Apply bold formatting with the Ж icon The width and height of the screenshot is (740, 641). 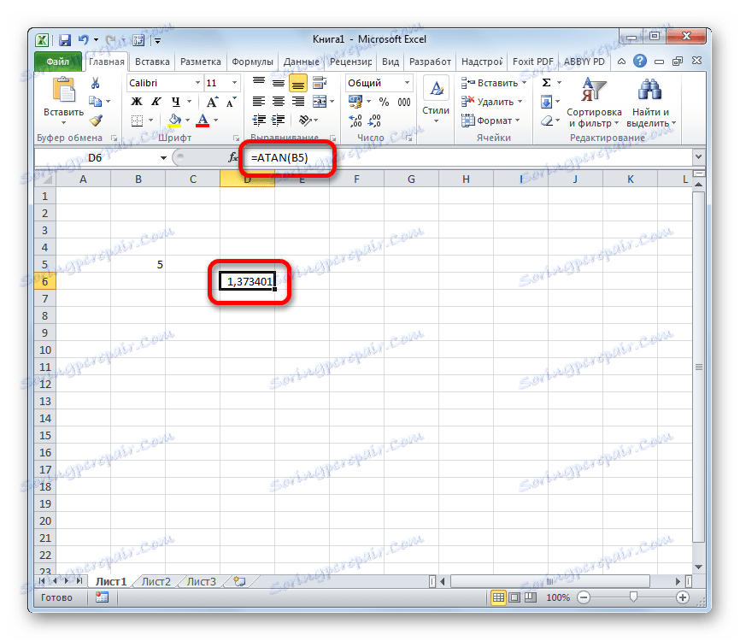point(135,101)
